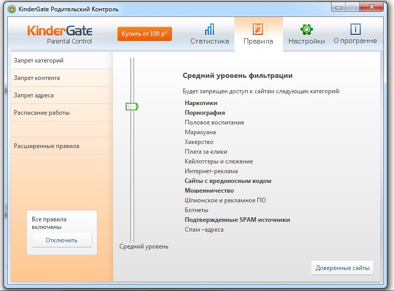Click the Отключить button to disable rules
Image resolution: width=394 pixels, height=291 pixels.
point(61,240)
